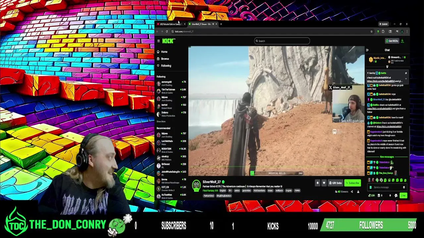Open cloakzy recommended channel
The width and height of the screenshot is (424, 238).
point(171,158)
